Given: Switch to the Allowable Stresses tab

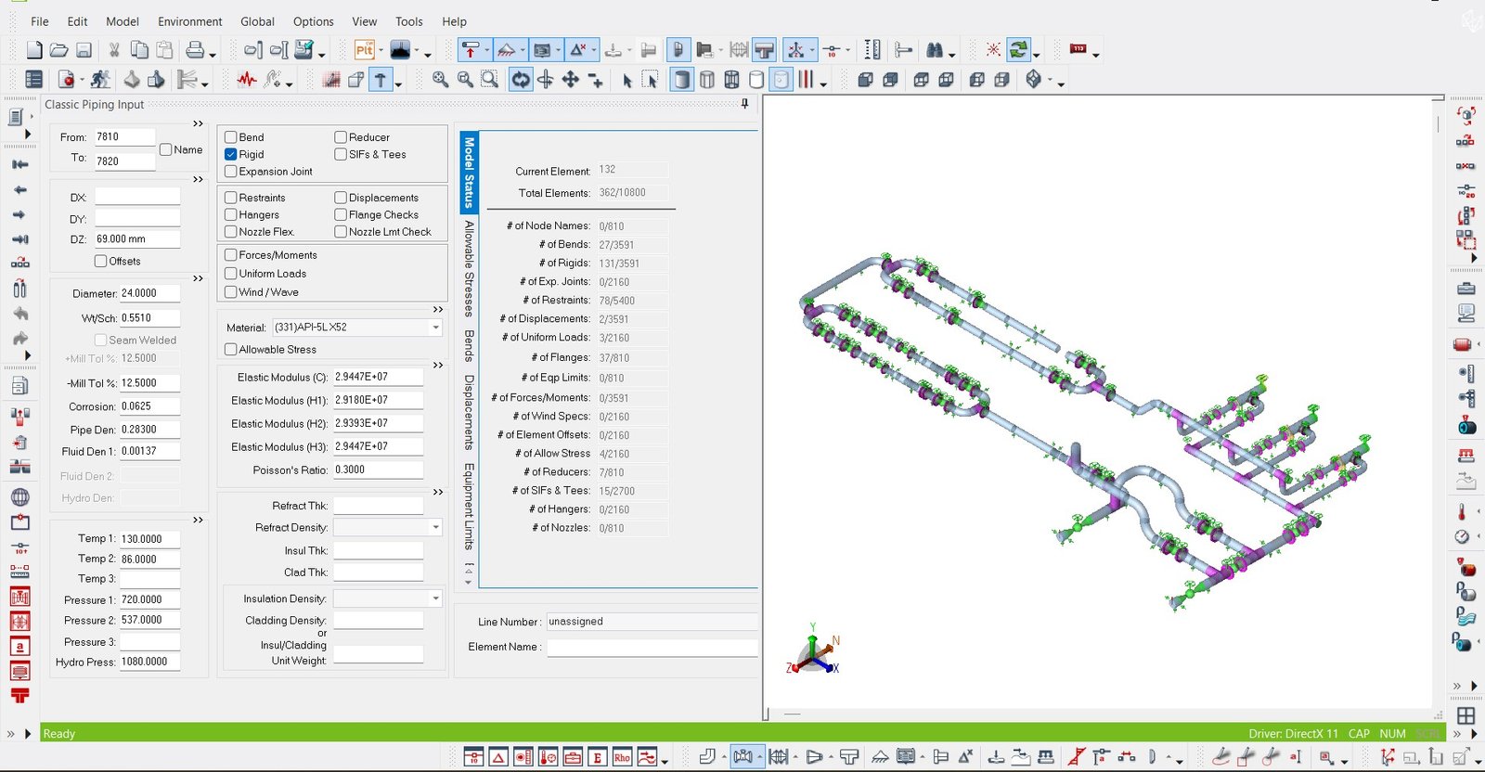Looking at the screenshot, I should pyautogui.click(x=470, y=269).
